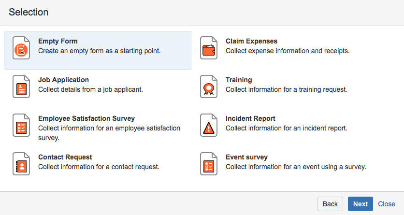Click the Empty Form template icon

pyautogui.click(x=21, y=48)
